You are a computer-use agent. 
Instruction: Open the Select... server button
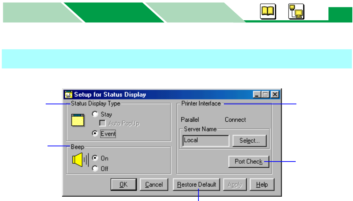(250, 141)
